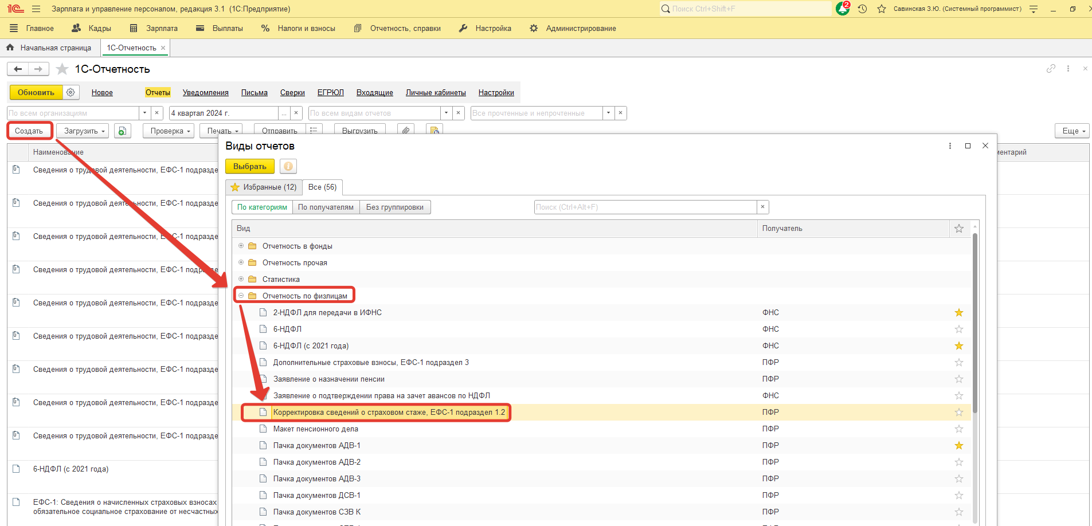Click the back arrow navigation button
The height and width of the screenshot is (526, 1092).
(x=18, y=69)
